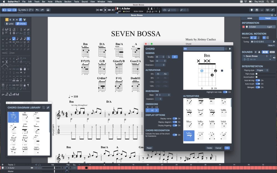Click the Lyrics microphone button
The width and height of the screenshot is (277, 173).
click(10, 24)
